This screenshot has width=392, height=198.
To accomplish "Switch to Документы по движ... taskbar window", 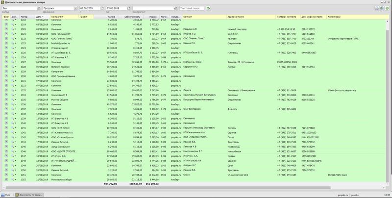I will coord(29,195).
